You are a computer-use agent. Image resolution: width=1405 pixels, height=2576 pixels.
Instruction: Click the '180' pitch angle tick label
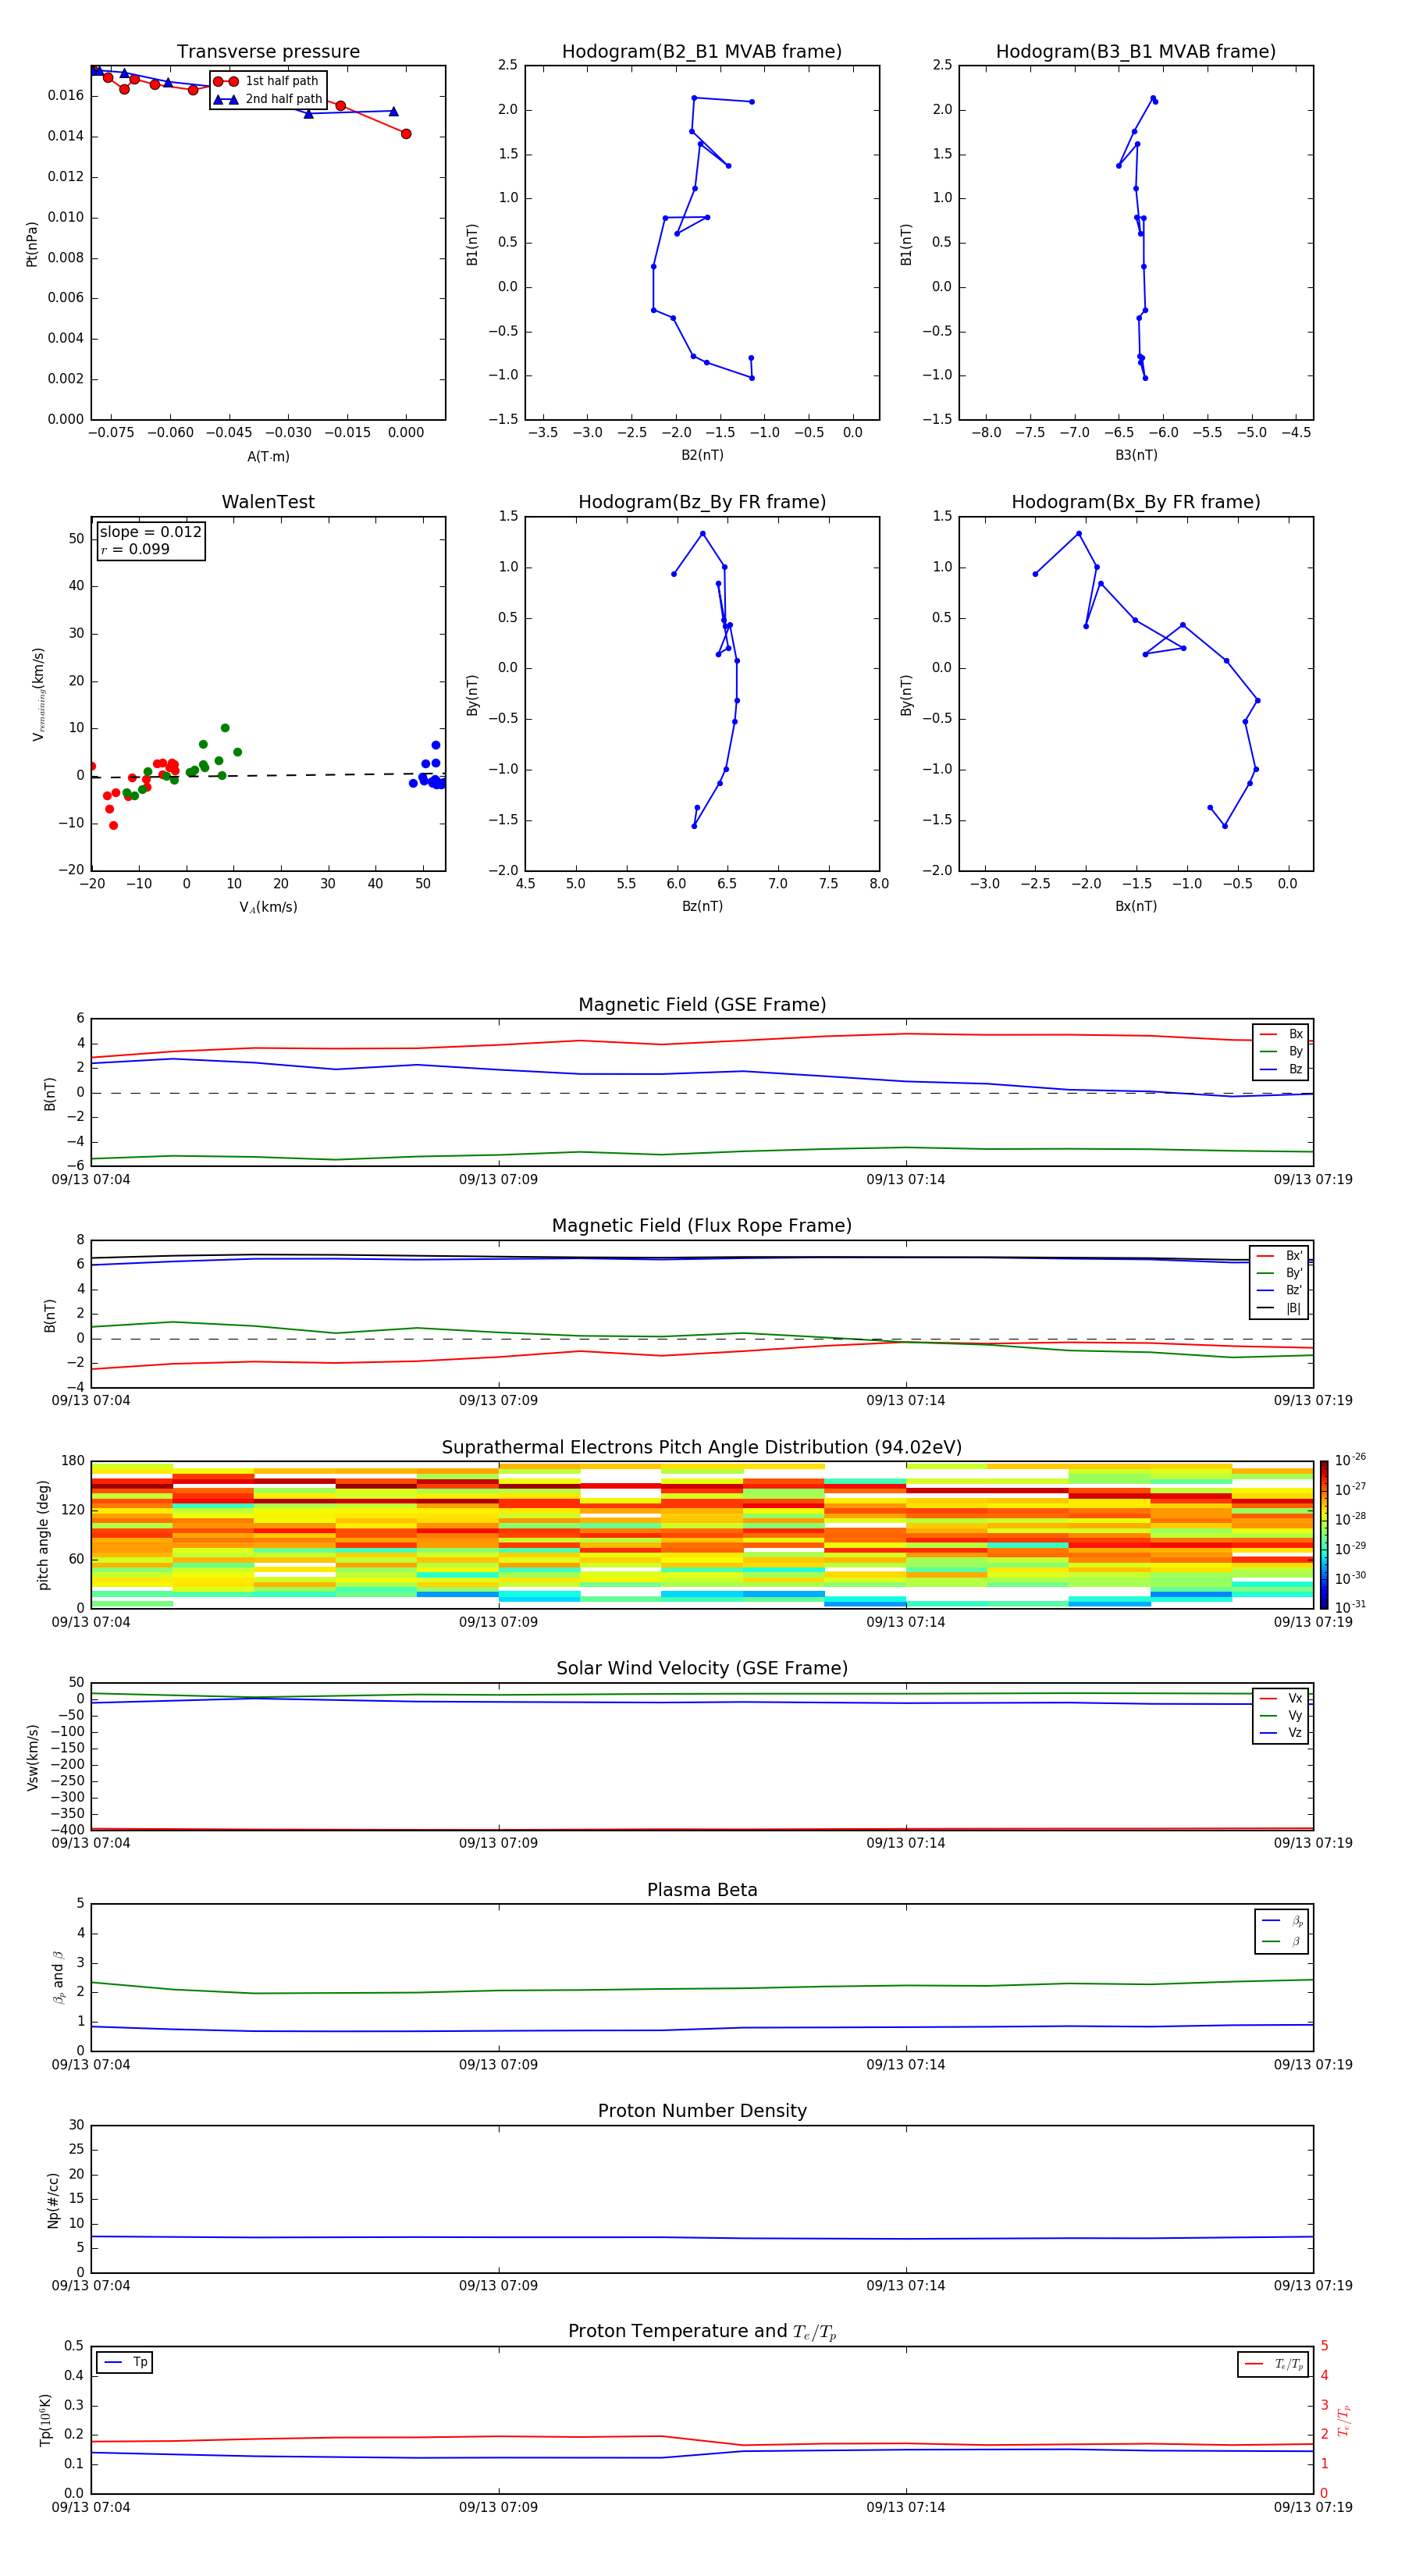[73, 1461]
